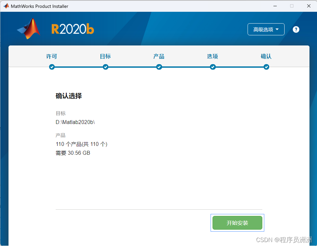Go to the 许可 step tab
This screenshot has height=246, width=317.
[51, 56]
